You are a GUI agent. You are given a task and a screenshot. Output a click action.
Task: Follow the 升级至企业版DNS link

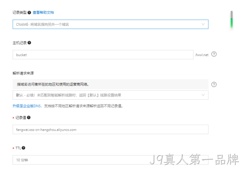27,106
